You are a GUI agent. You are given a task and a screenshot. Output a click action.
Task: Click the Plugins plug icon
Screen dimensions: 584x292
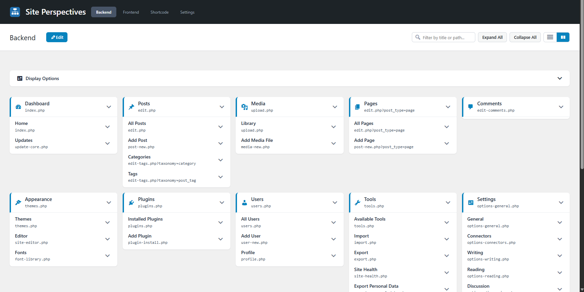pos(131,203)
